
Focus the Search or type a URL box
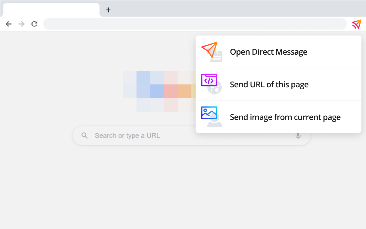(x=192, y=135)
